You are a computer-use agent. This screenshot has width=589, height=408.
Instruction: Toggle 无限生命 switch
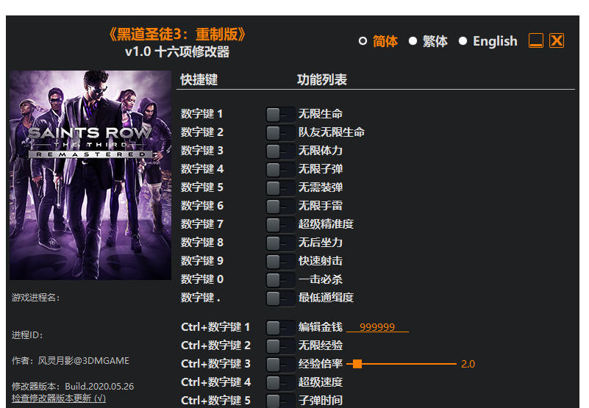(280, 114)
